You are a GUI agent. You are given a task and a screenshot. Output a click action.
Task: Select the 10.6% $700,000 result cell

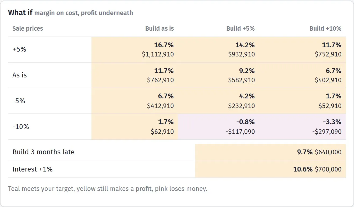click(x=271, y=169)
